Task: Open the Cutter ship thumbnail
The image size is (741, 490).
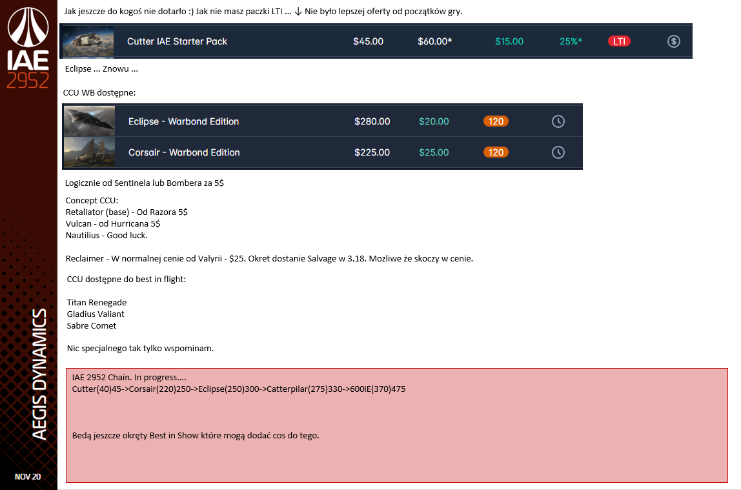Action: pos(88,41)
